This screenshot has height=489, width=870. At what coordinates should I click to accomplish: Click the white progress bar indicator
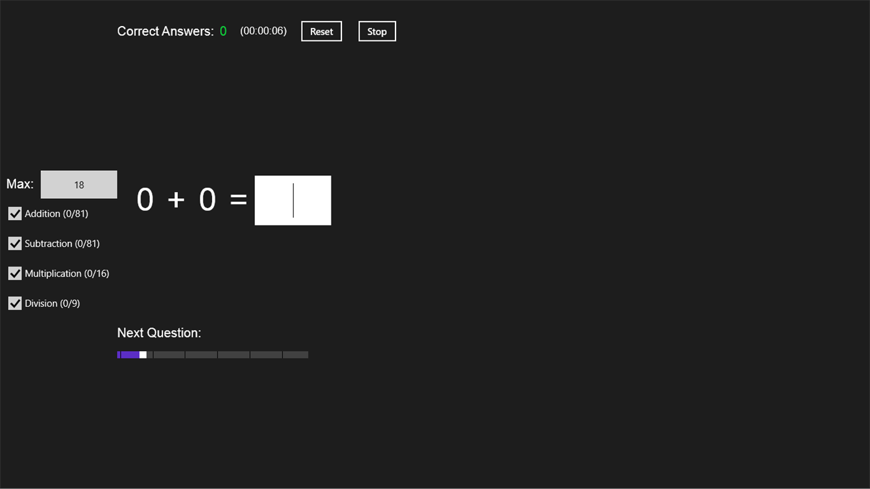point(143,354)
